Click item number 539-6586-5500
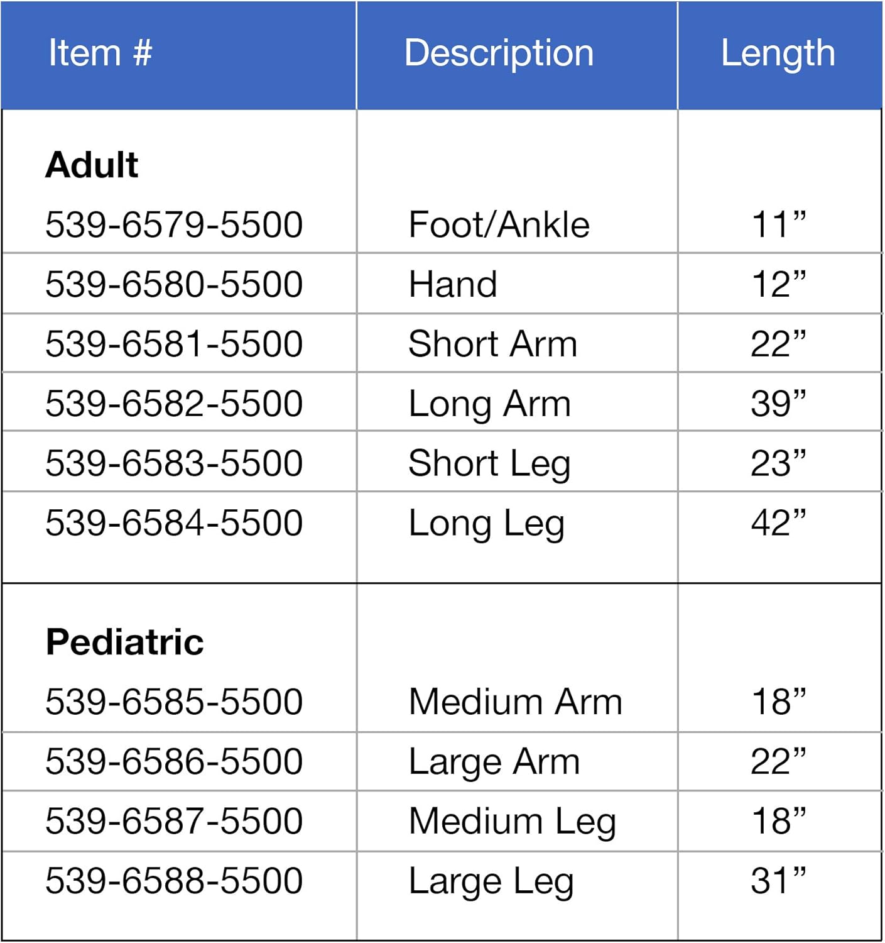This screenshot has width=885, height=943. [174, 761]
